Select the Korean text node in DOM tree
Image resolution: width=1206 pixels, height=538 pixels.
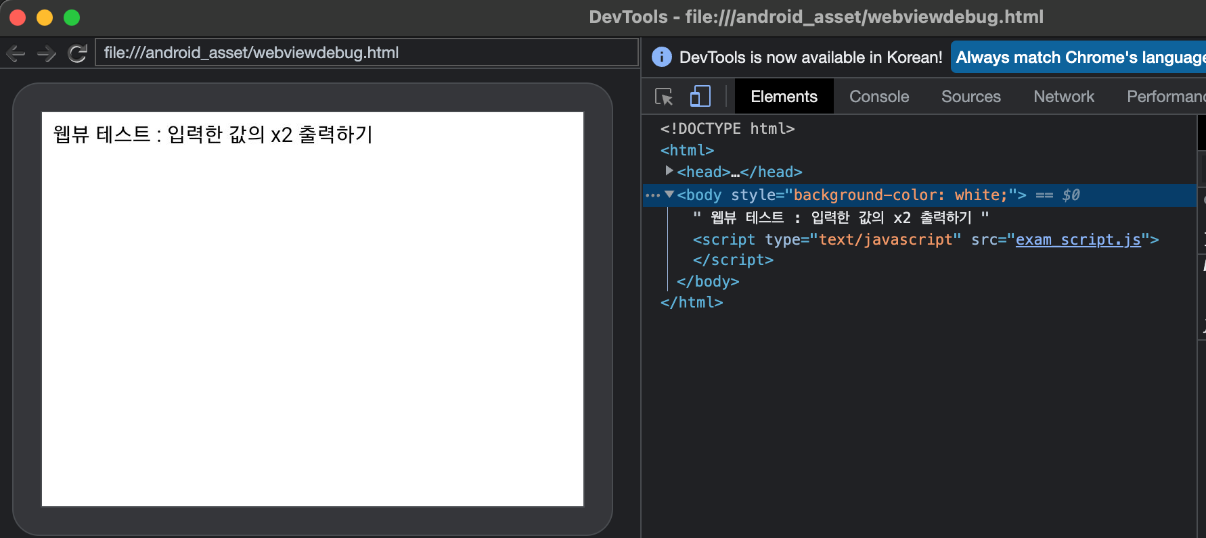tap(841, 218)
